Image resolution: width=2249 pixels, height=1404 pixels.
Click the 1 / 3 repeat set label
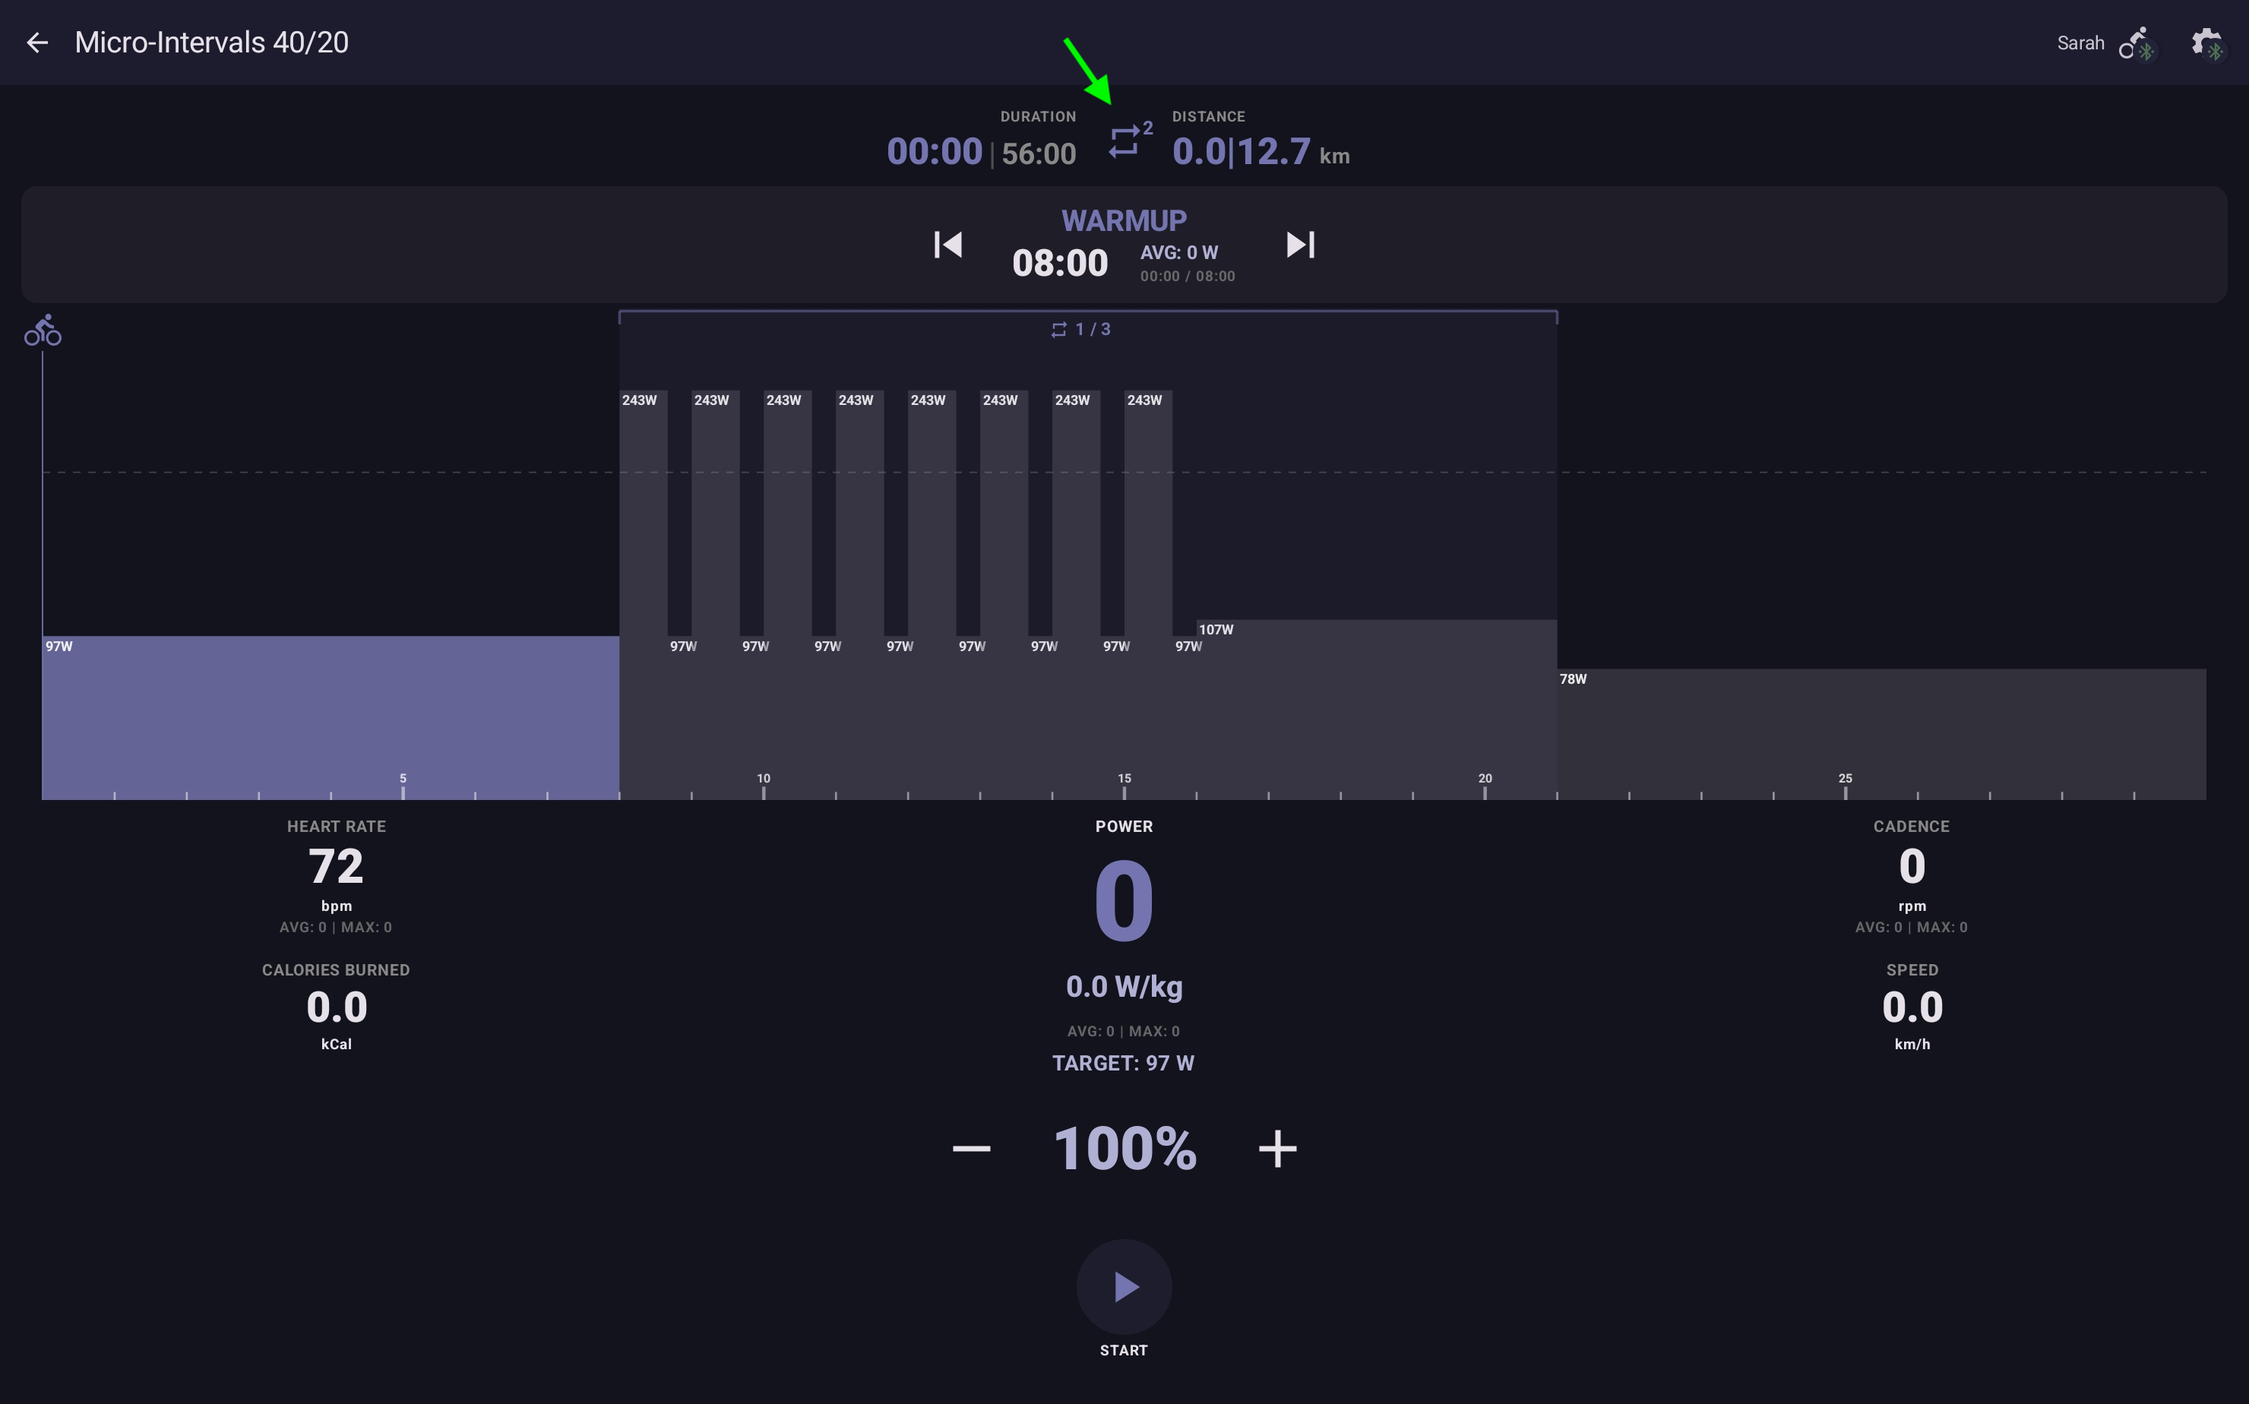tap(1081, 330)
